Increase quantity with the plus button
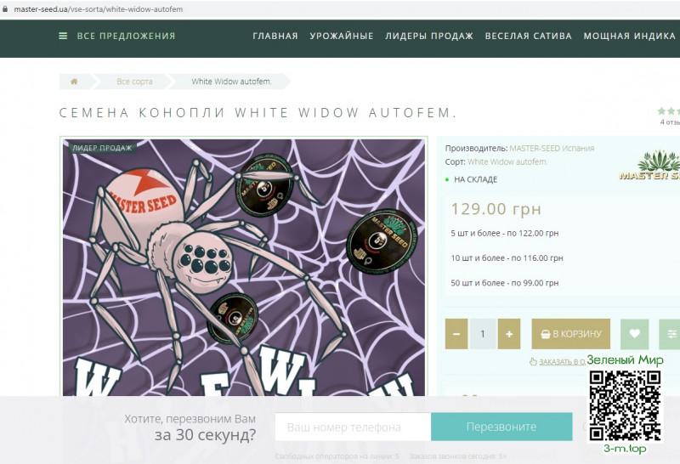Viewport: 680px width, 464px height. click(509, 334)
